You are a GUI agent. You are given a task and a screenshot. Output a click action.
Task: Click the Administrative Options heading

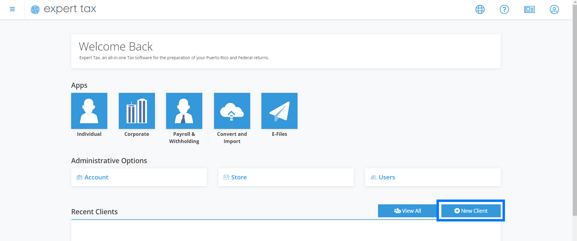tap(109, 161)
